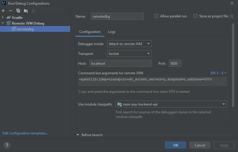This screenshot has width=238, height=152.
Task: Toggle the Store as project file checkbox
Action: tap(195, 16)
